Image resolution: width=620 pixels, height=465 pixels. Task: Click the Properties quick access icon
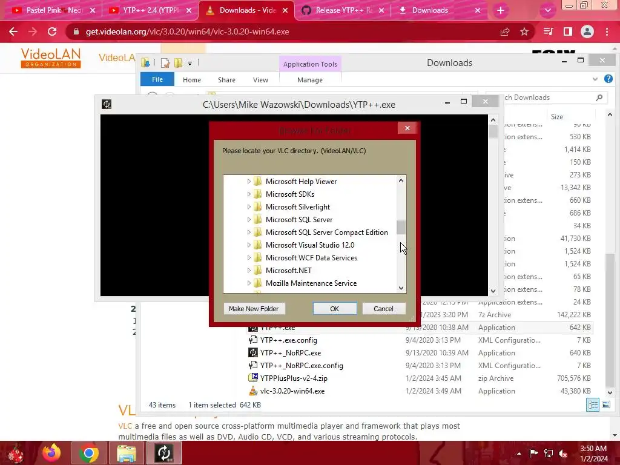click(165, 63)
